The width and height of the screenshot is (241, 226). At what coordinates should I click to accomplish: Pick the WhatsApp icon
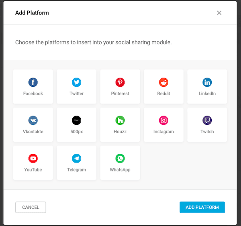point(120,158)
